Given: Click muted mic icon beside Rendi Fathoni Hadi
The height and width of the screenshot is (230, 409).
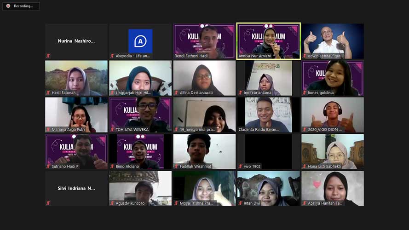Looking at the screenshot, I should (x=176, y=56).
